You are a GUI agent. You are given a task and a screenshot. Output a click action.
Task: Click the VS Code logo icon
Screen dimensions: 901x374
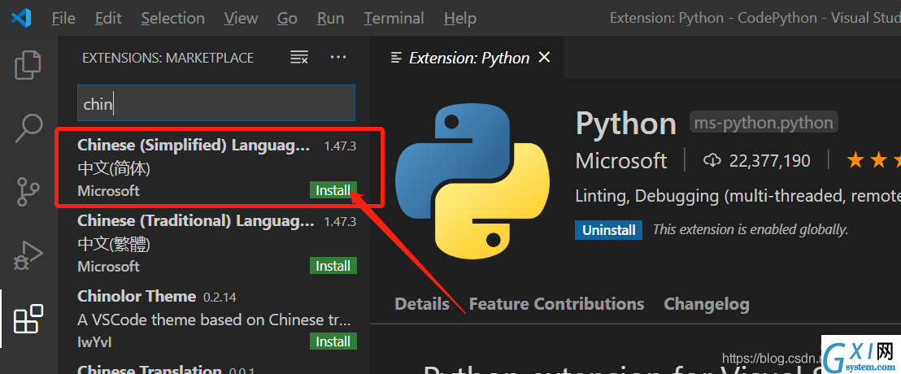click(20, 19)
